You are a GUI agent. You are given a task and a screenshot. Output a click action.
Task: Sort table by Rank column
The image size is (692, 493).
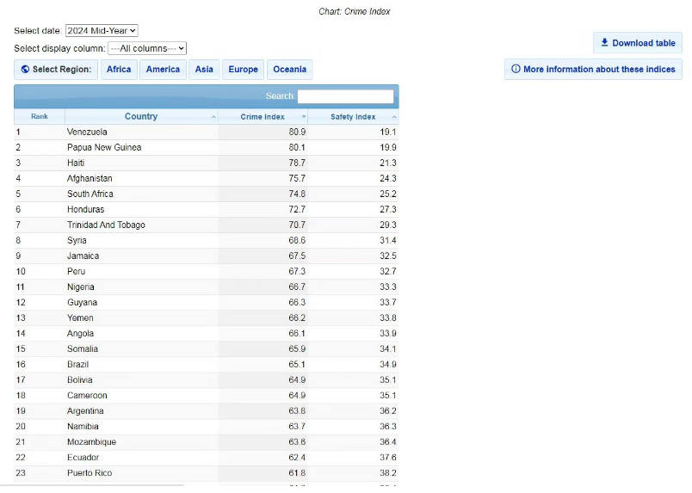40,117
